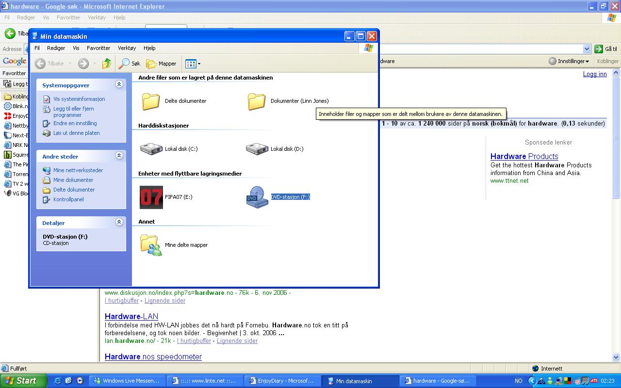Open Rediger menu in Min datamaskin
Screen dimensions: 621x388
tap(56, 48)
